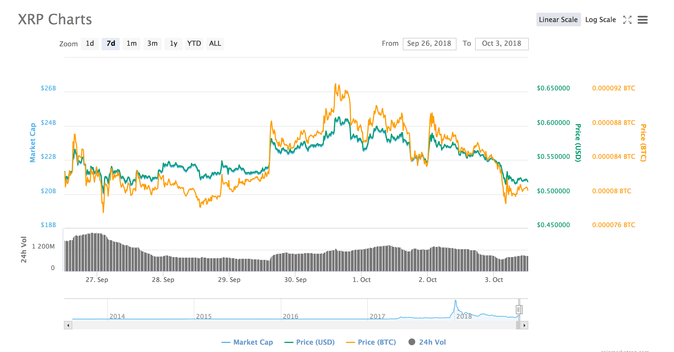Select the 7d zoom range

111,44
